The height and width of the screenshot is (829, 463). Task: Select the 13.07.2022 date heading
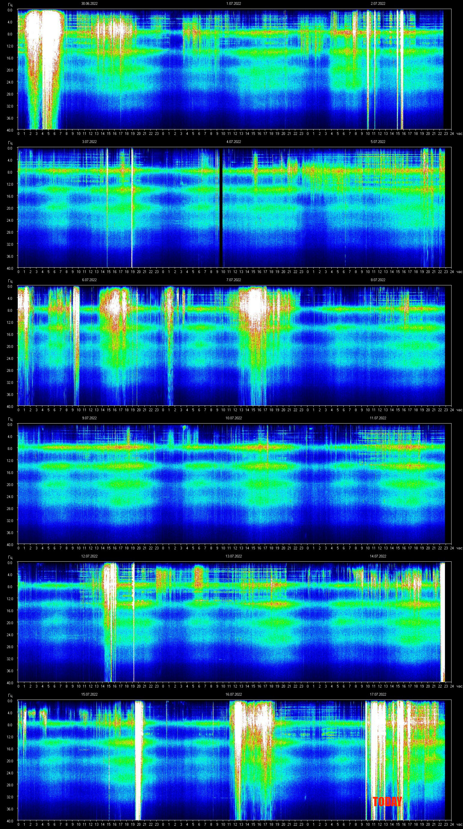pyautogui.click(x=234, y=556)
